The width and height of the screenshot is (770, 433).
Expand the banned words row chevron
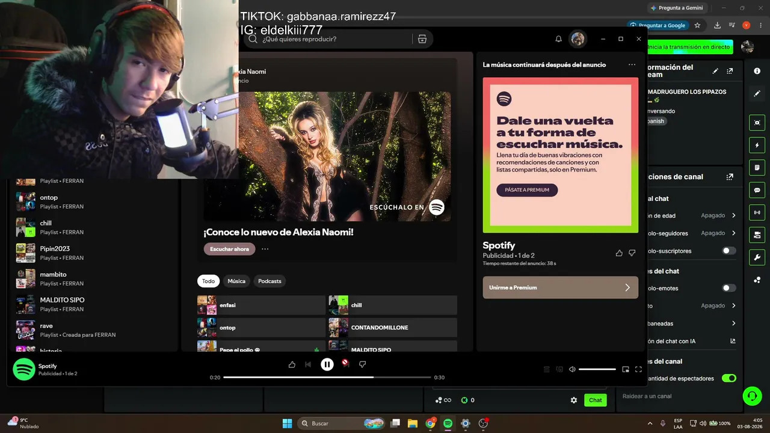734,324
